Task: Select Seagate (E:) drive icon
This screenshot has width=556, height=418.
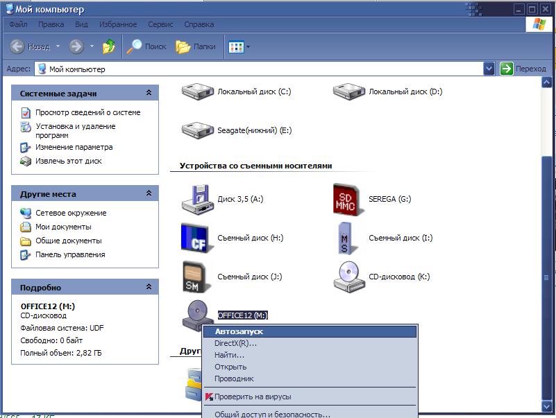Action: [x=198, y=130]
